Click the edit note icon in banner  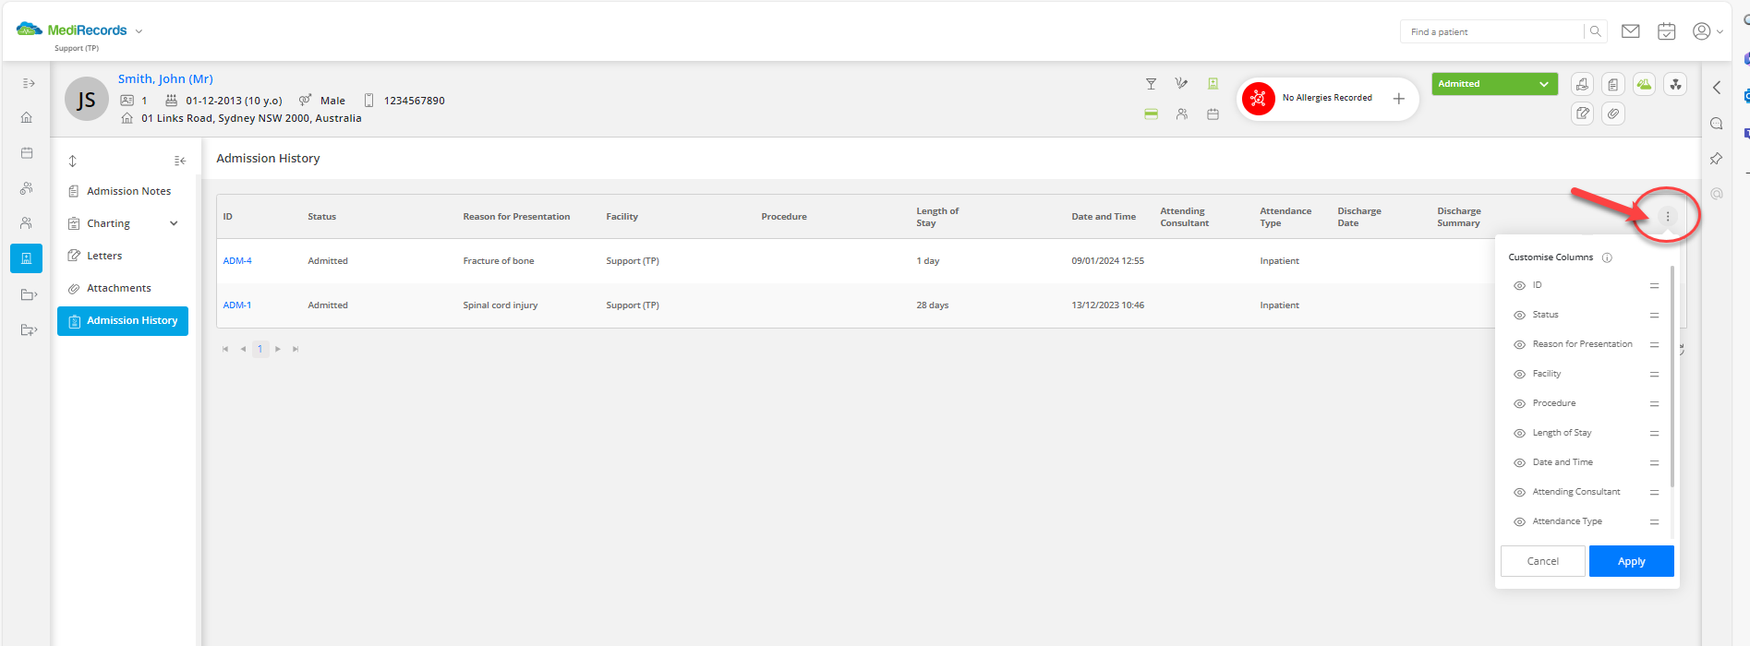coord(1583,114)
